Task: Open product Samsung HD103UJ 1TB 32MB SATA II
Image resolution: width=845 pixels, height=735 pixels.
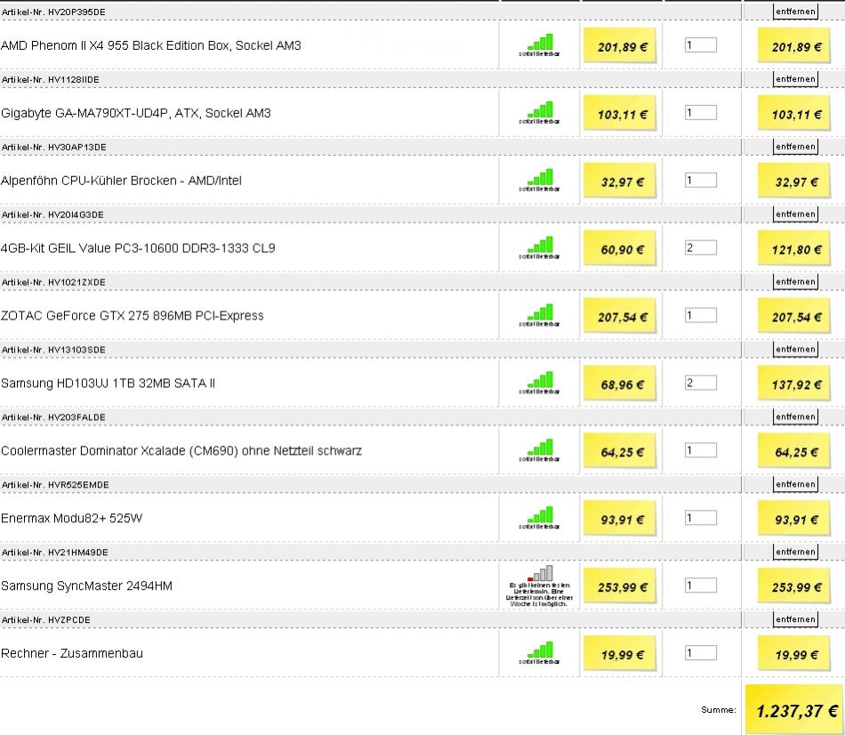Action: (x=108, y=384)
